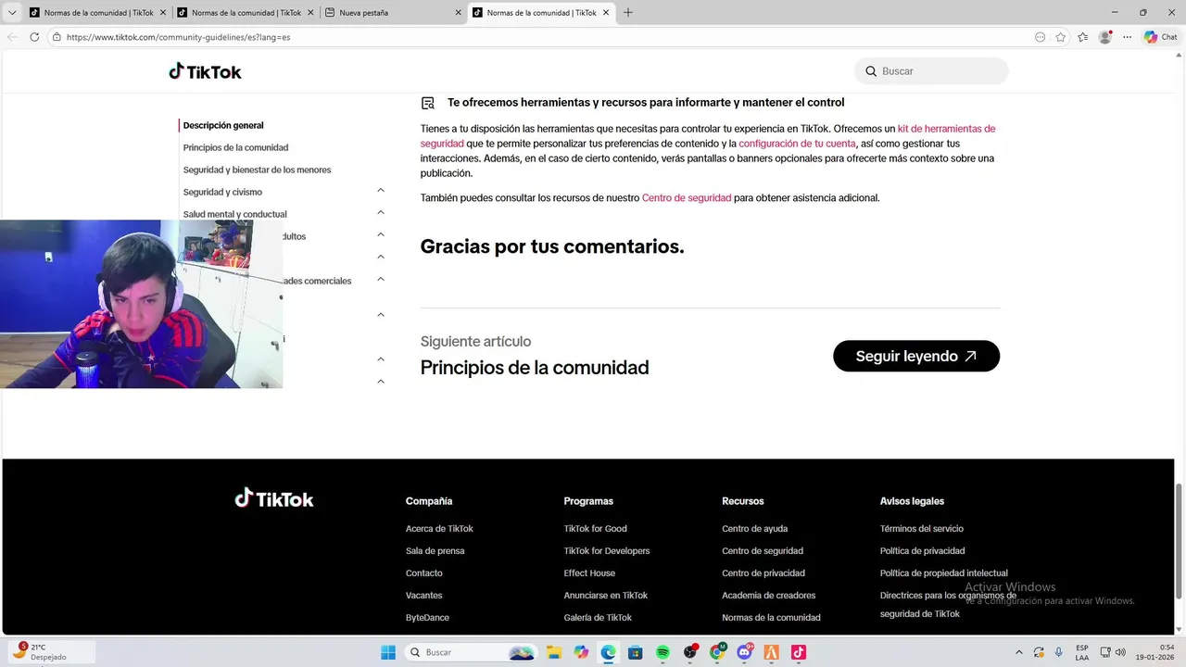Click the TikTok Buscar search field
Screen dimensions: 1186x667
pos(931,71)
